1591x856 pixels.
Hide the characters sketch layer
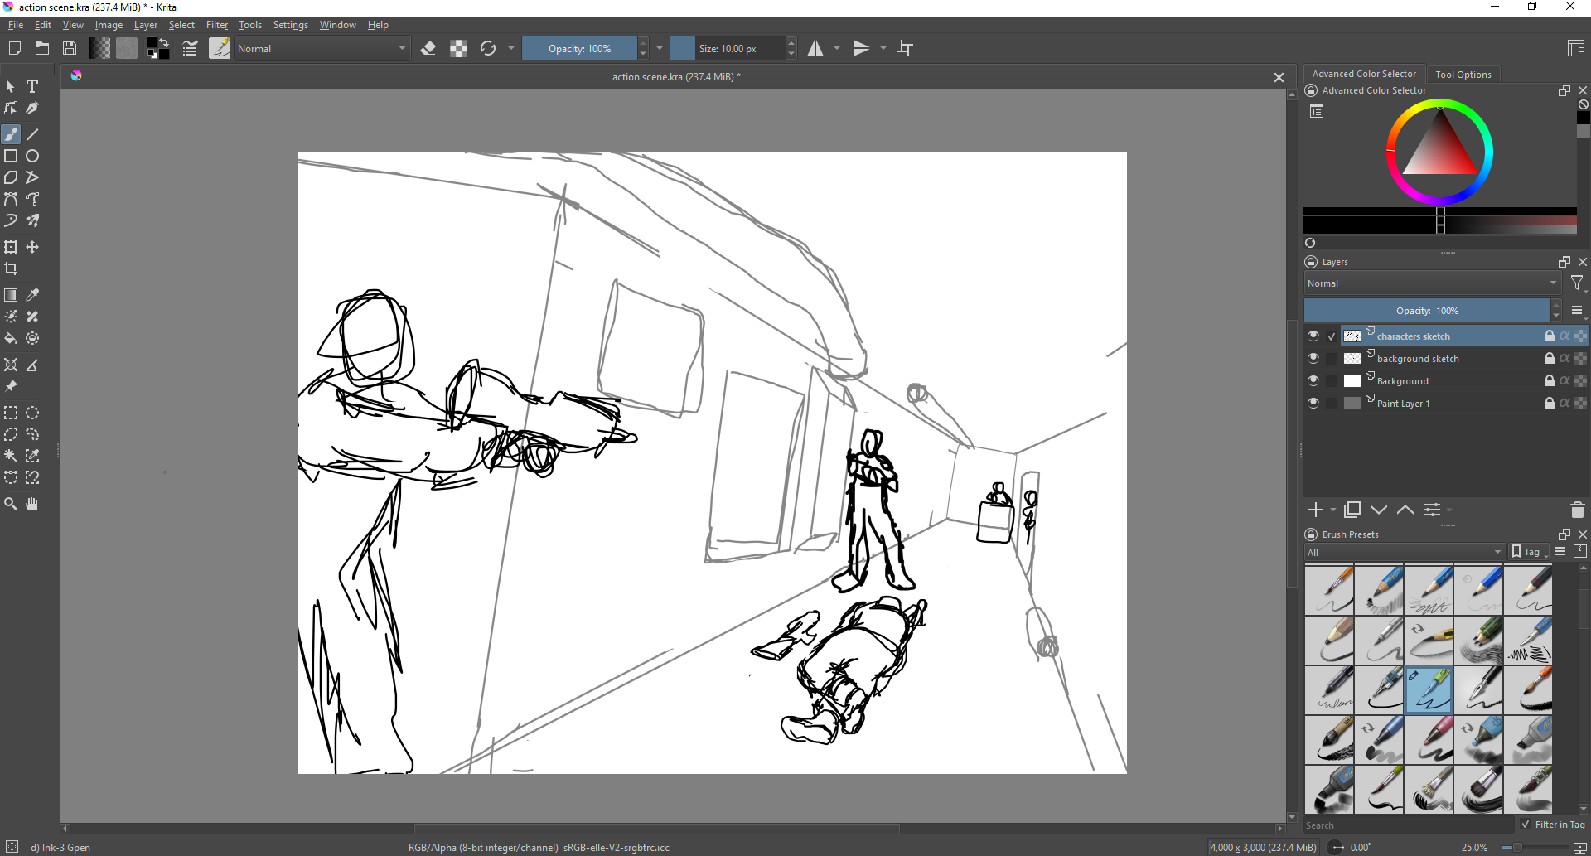[1313, 336]
